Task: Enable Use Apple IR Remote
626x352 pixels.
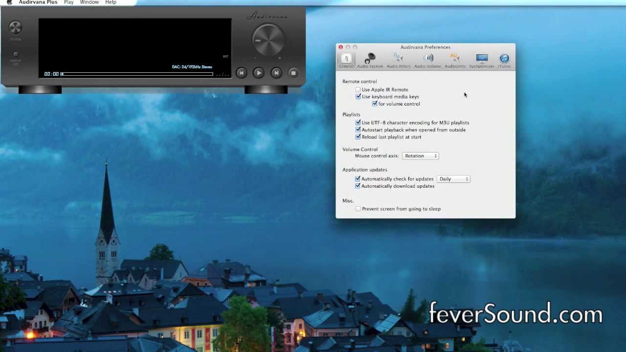Action: click(x=358, y=89)
